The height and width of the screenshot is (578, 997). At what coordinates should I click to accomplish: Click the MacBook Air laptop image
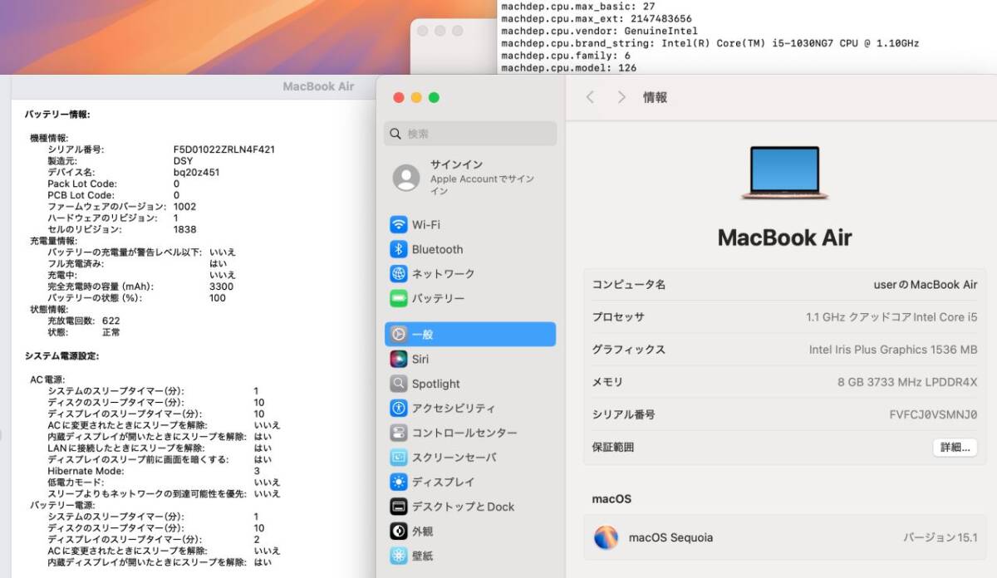[784, 173]
